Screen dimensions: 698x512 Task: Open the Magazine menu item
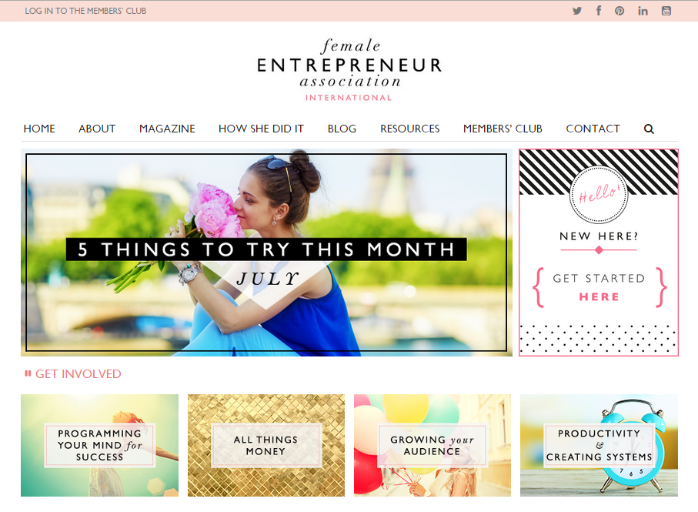[x=167, y=129]
